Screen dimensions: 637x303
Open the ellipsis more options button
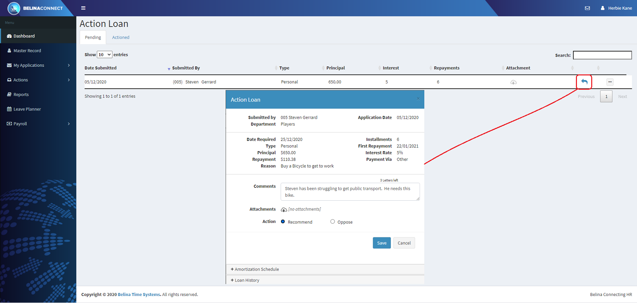click(x=610, y=82)
